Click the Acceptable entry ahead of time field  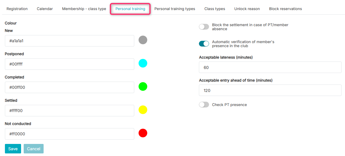[x=270, y=90]
